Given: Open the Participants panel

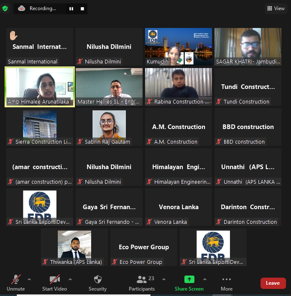Looking at the screenshot, I should tap(142, 283).
